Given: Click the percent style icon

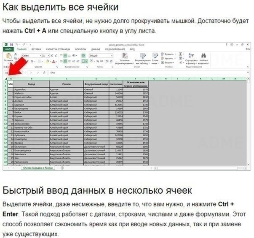Looking at the screenshot, I should coord(98,61).
